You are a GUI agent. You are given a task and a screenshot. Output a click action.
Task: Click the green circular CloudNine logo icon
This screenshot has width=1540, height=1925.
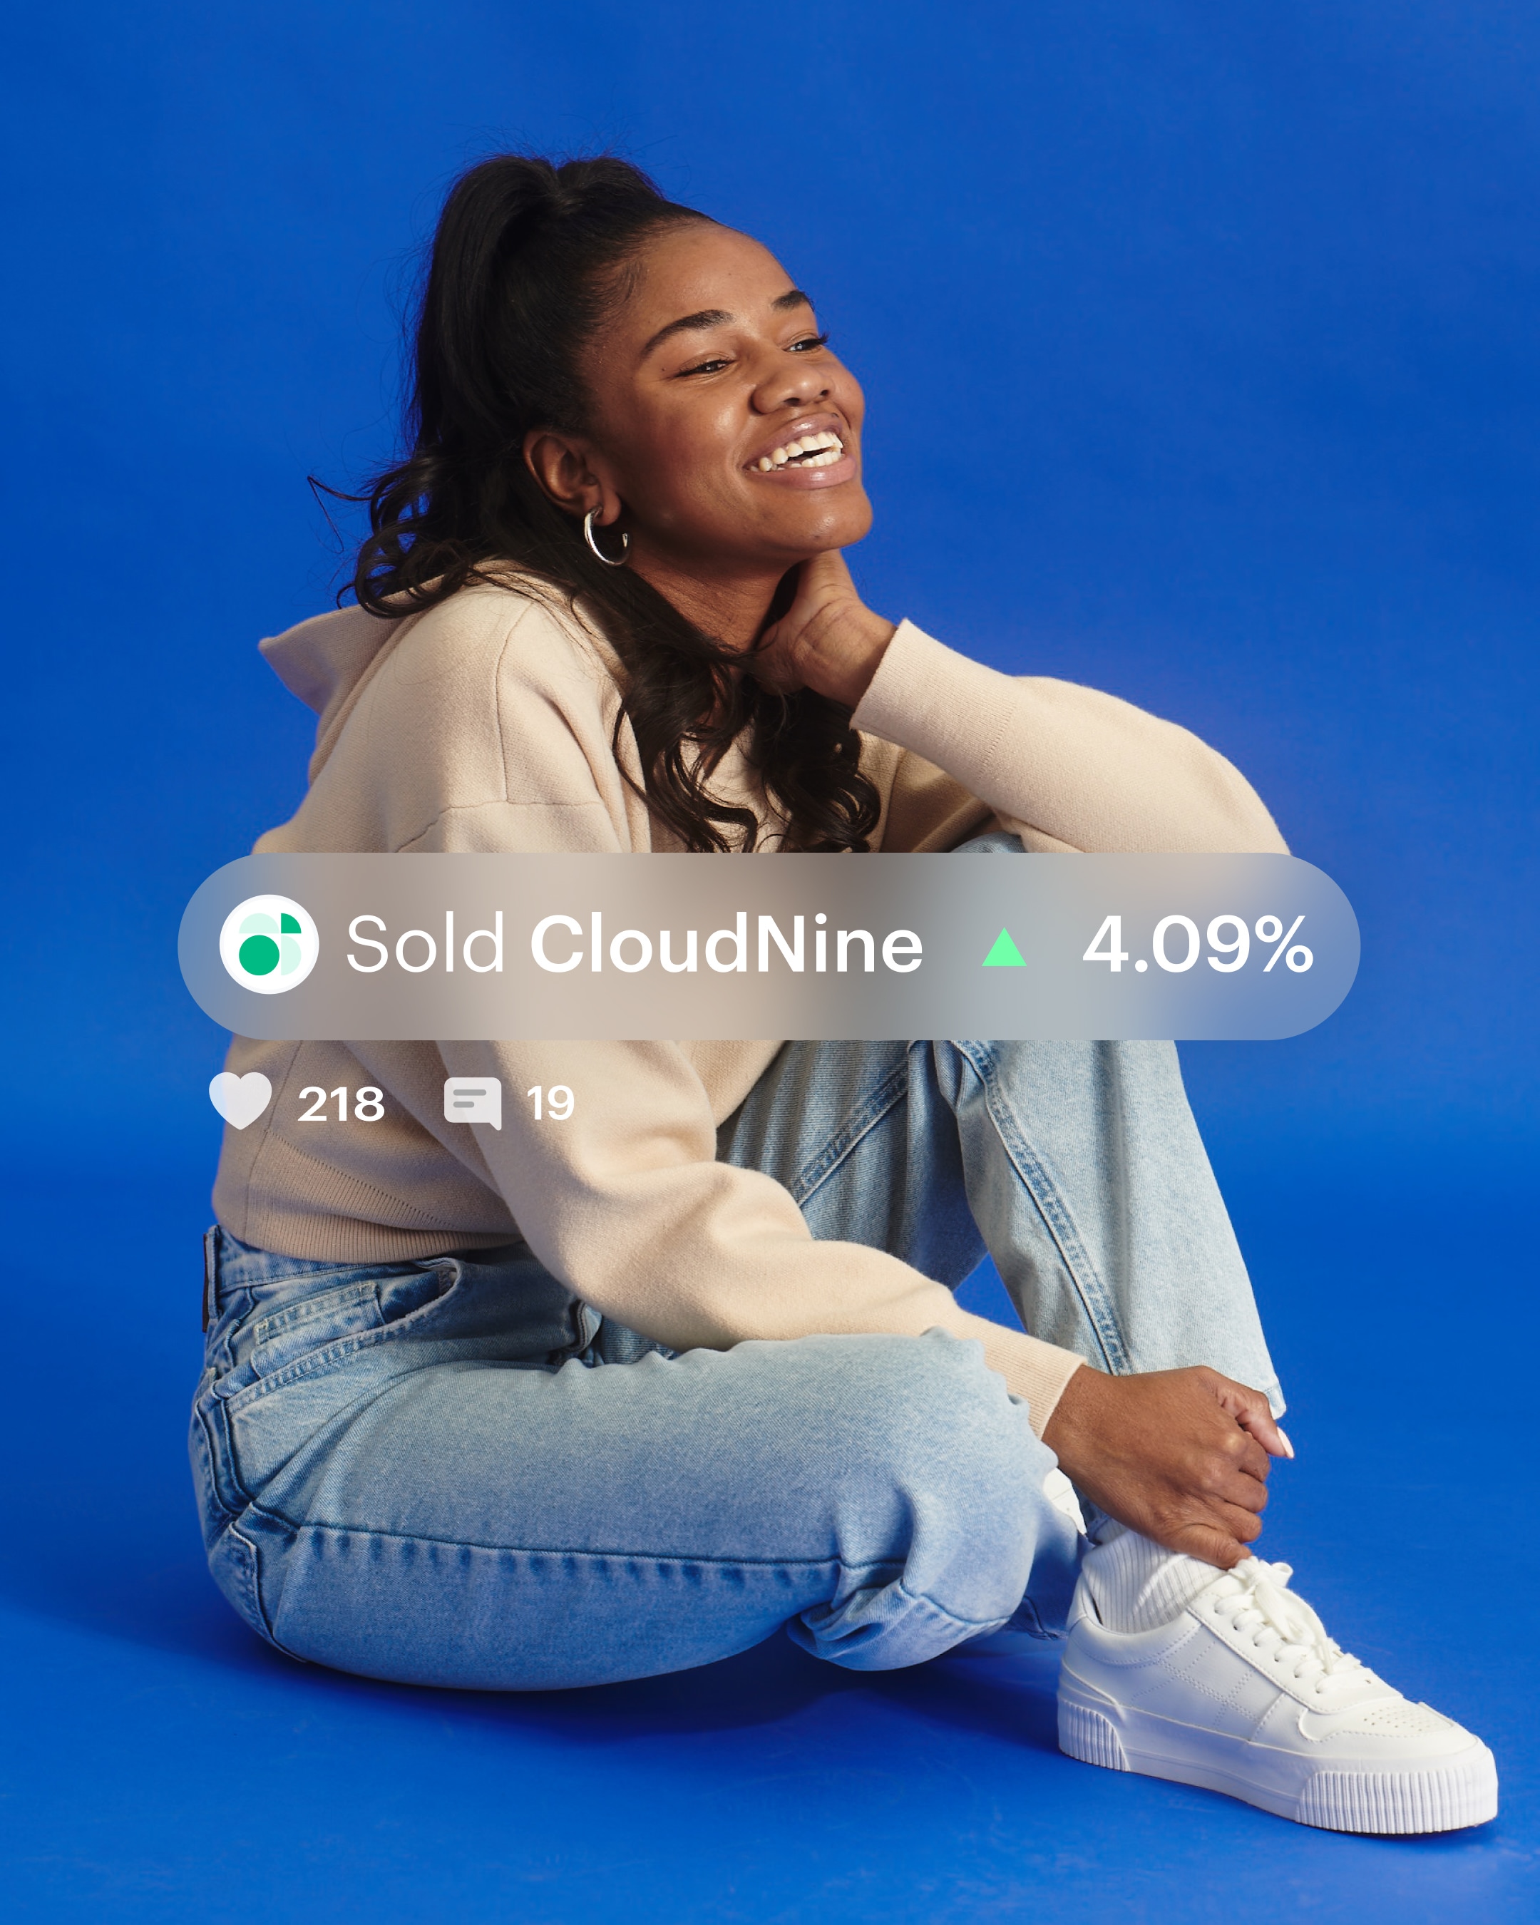coord(269,944)
